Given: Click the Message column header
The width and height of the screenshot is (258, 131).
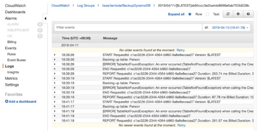Looking at the screenshot, I should (110, 38).
